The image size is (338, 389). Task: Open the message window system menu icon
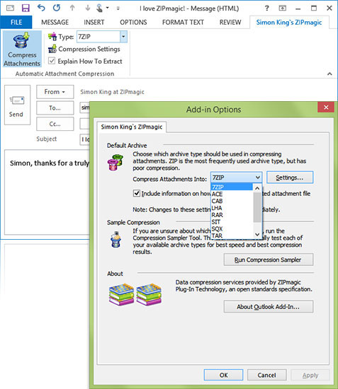[x=10, y=8]
